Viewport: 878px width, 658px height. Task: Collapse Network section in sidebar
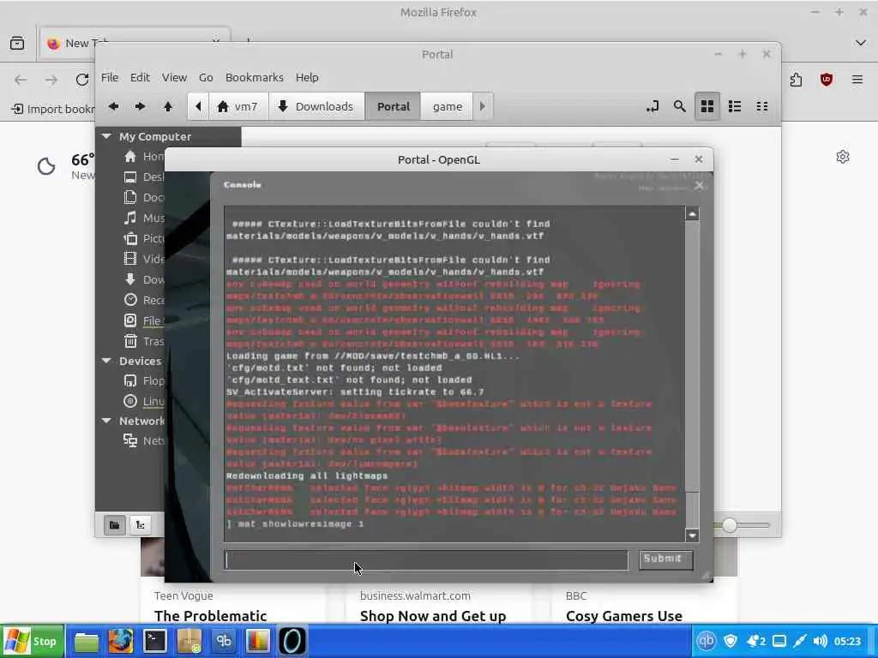pos(106,421)
